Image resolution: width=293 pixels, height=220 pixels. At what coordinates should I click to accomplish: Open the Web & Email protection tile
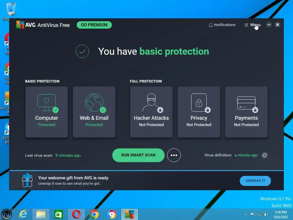coord(94,112)
